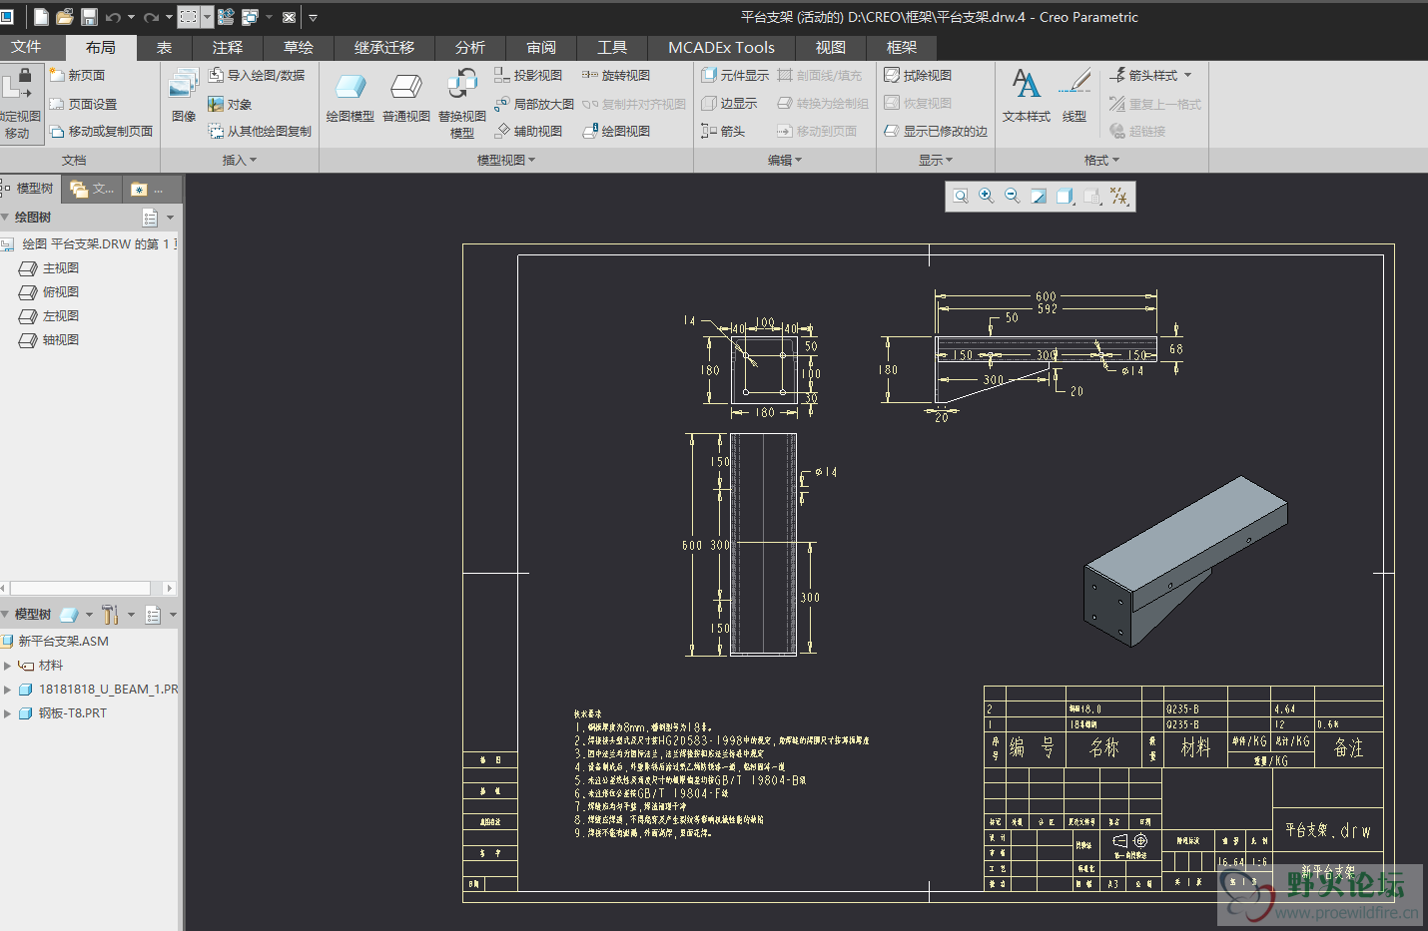Viewport: 1428px width, 931px height.
Task: Expand the 编辑 group dropdown
Action: point(785,160)
